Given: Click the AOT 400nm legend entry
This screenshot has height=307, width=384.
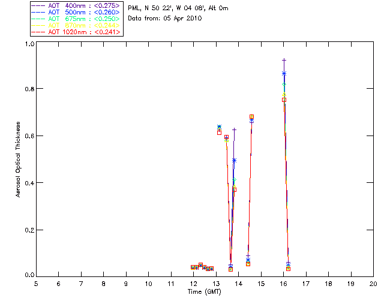Looking at the screenshot, I should point(76,5).
